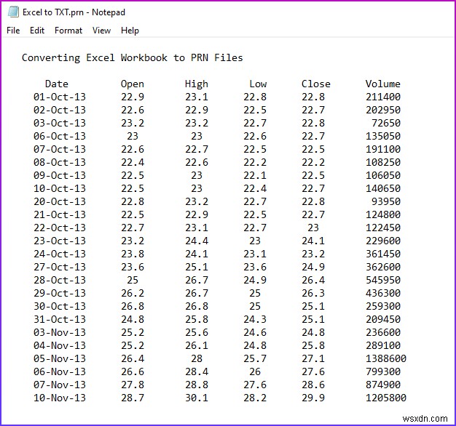
Task: Click the volume value '72650'
Action: coord(386,123)
